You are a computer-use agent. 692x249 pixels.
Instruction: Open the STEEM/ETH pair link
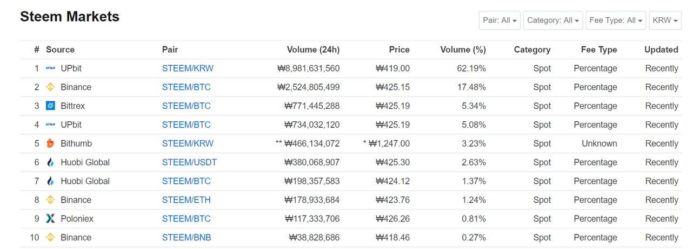click(187, 200)
